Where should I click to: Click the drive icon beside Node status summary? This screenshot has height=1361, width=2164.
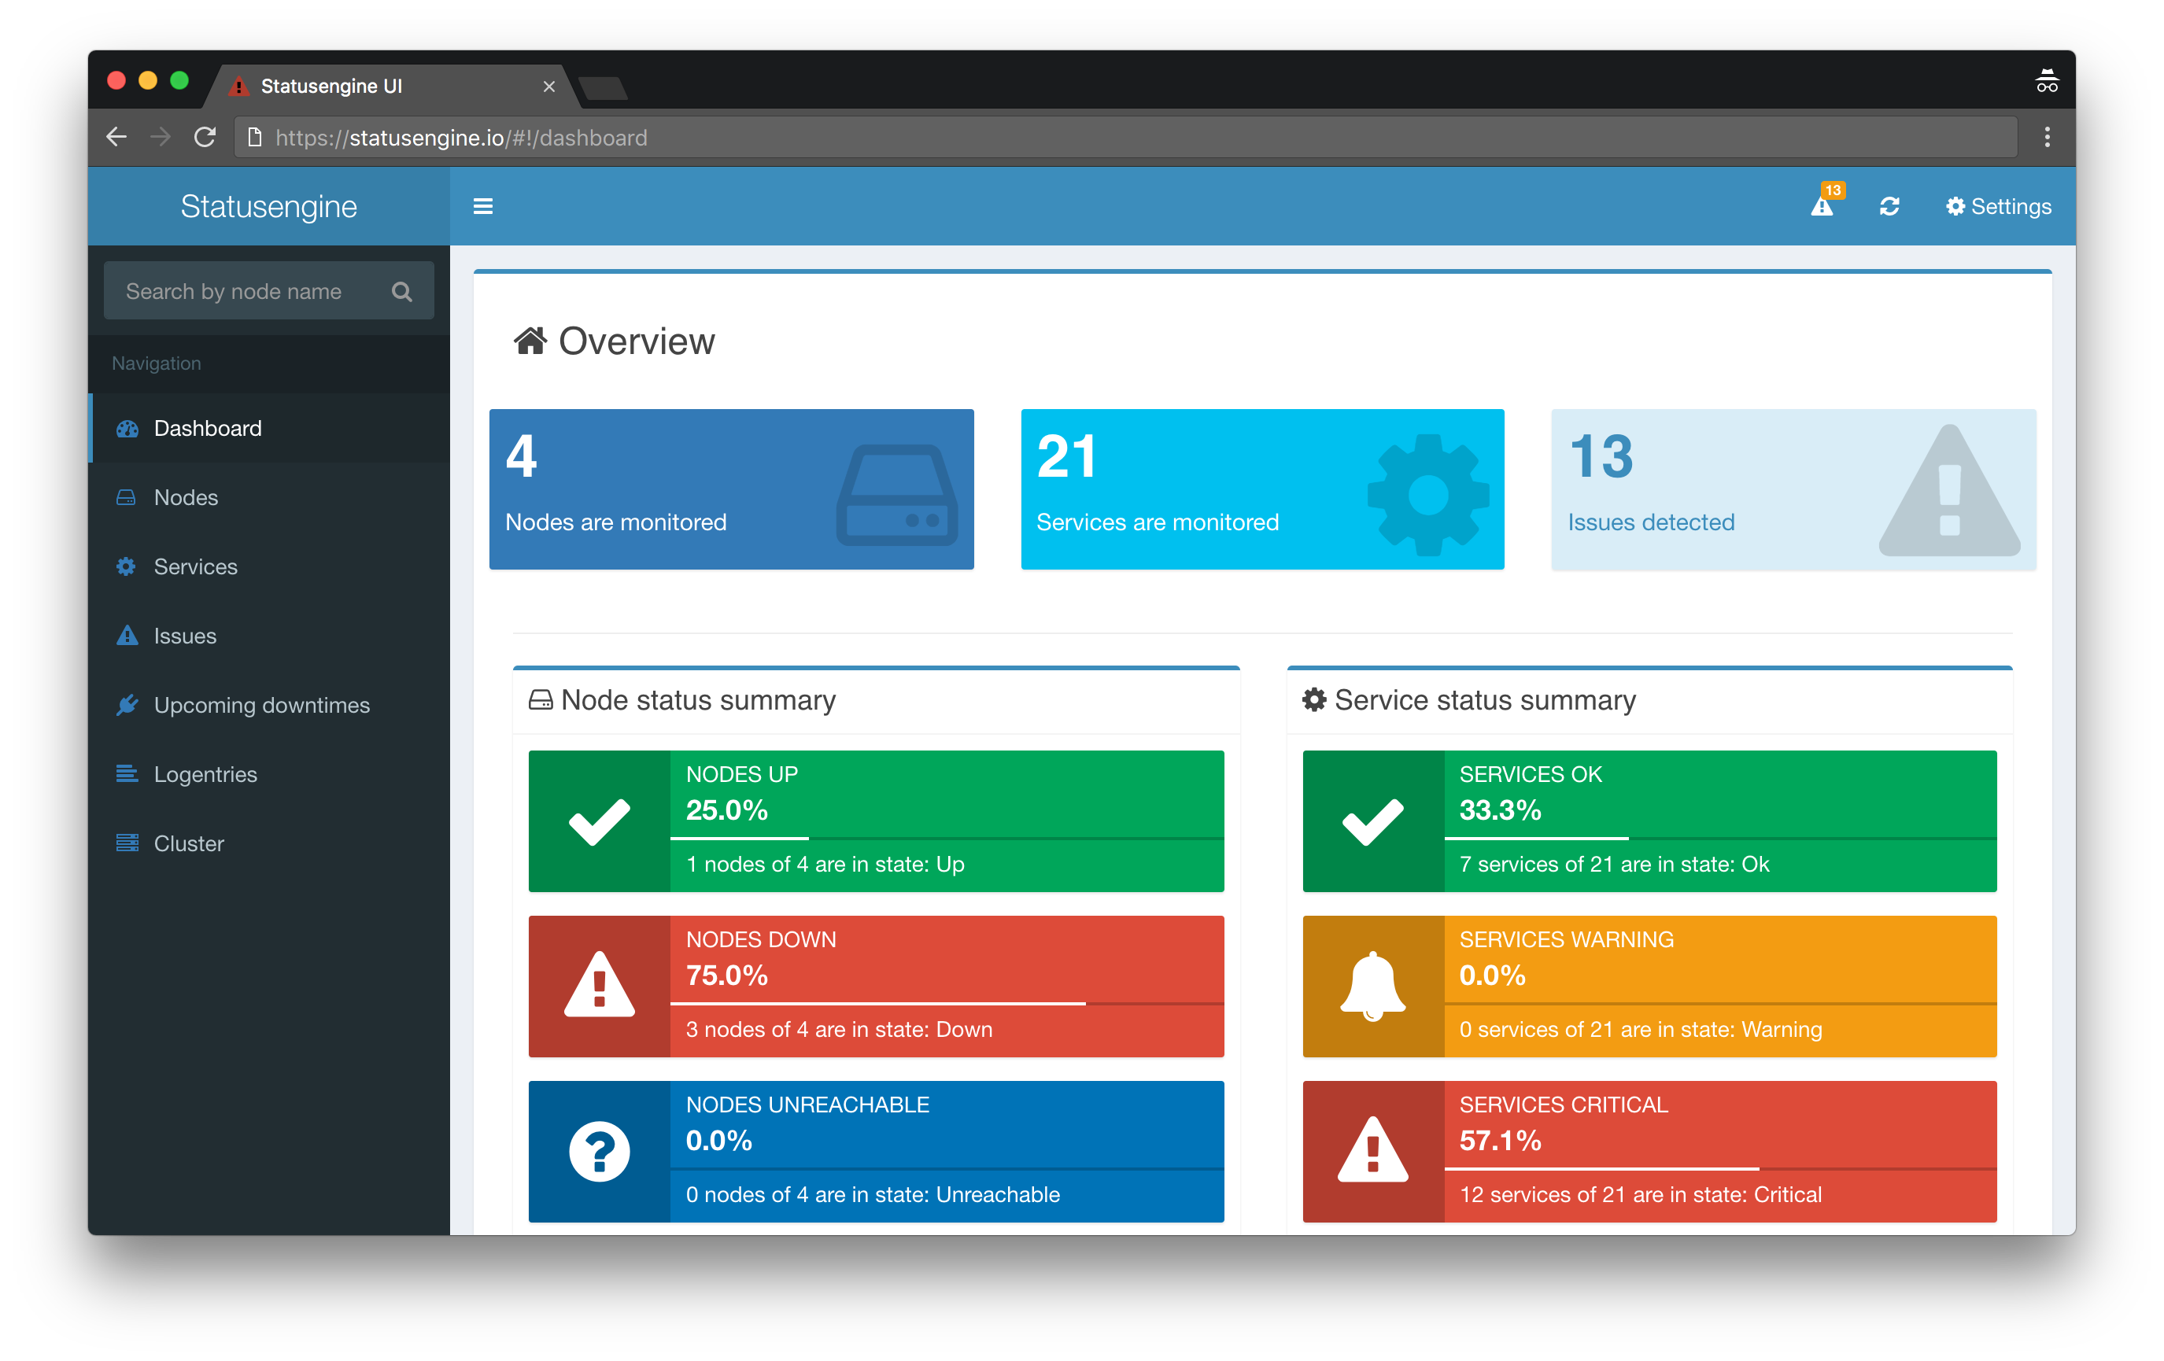tap(540, 700)
